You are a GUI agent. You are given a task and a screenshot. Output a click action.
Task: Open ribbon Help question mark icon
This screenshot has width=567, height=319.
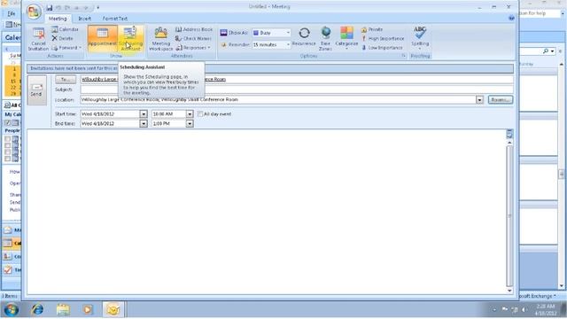(511, 18)
